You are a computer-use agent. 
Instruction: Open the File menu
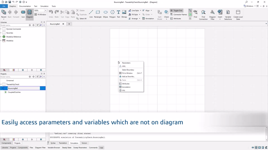click(x=4, y=6)
